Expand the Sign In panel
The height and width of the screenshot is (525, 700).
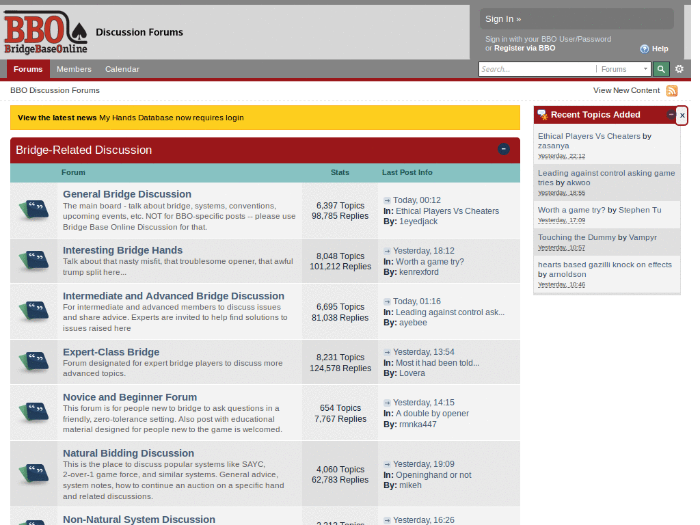coord(503,19)
